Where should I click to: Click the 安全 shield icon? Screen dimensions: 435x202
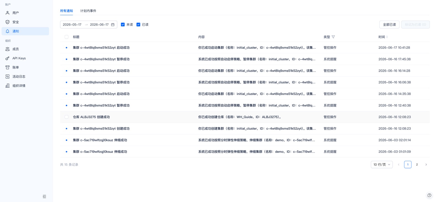tap(7, 22)
